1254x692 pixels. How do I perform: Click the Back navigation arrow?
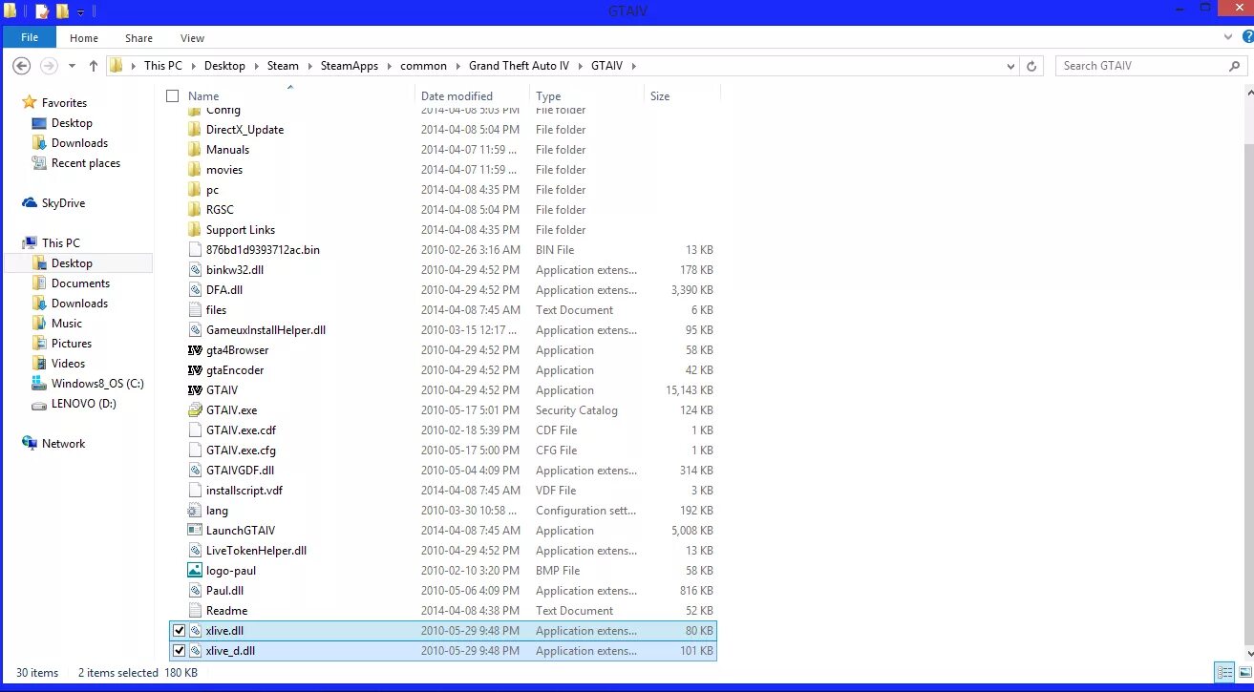pyautogui.click(x=21, y=66)
